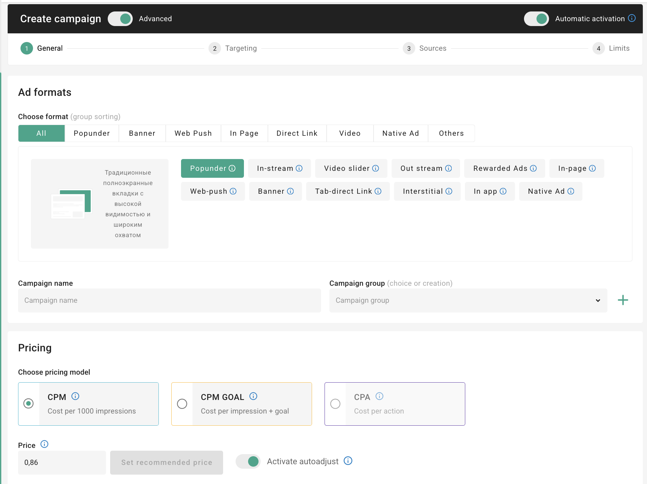Filter formats by Native Ad tab
Viewport: 647px width, 484px height.
(400, 133)
